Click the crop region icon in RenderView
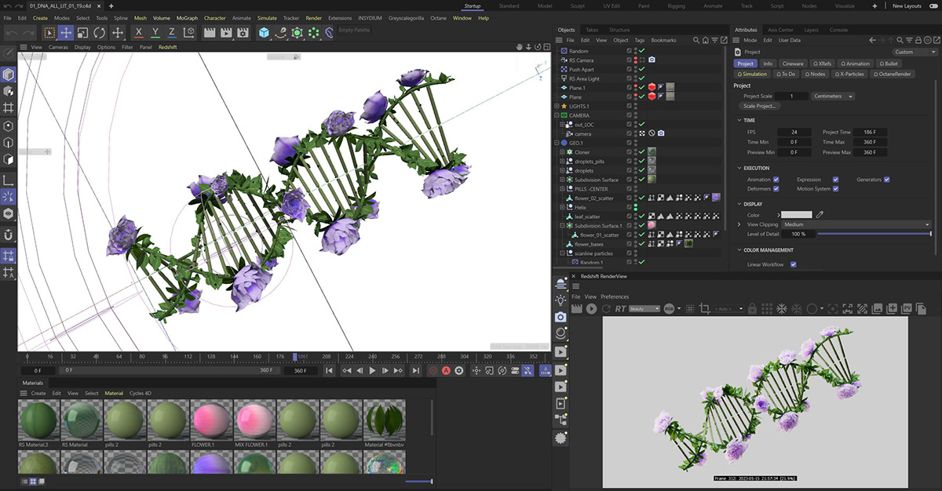942x491 pixels. click(x=704, y=309)
